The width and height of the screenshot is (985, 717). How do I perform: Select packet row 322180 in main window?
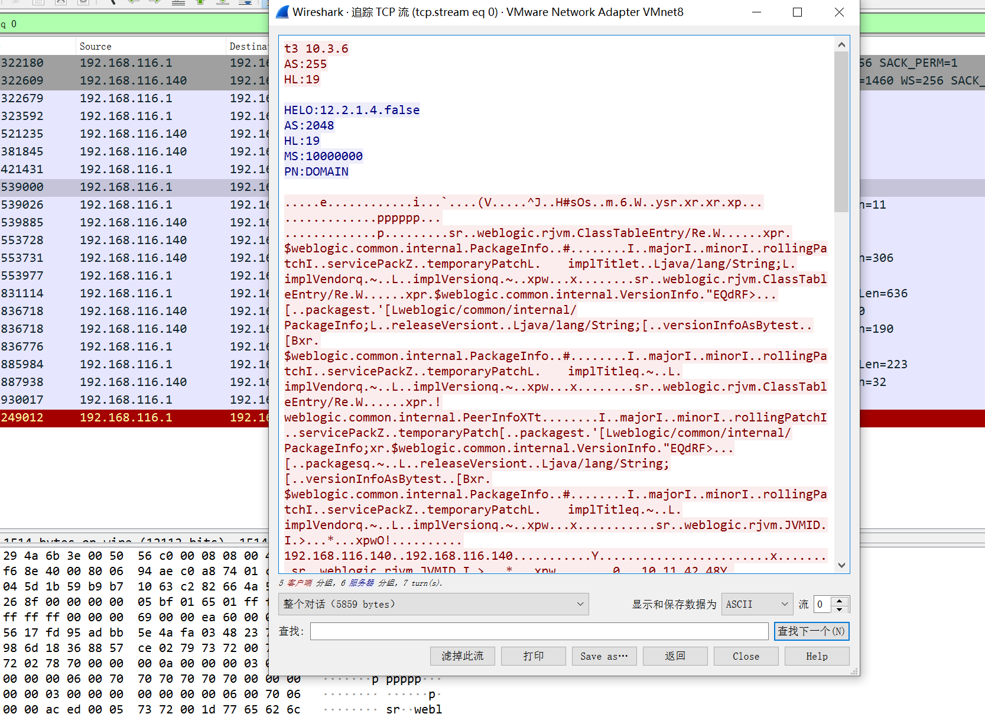(x=134, y=63)
